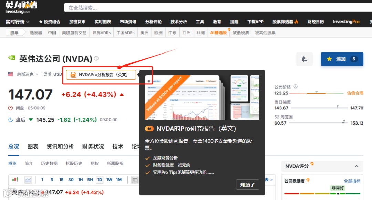372x200 pixels.
Task: Open the InvestingPro link
Action: coord(346,22)
